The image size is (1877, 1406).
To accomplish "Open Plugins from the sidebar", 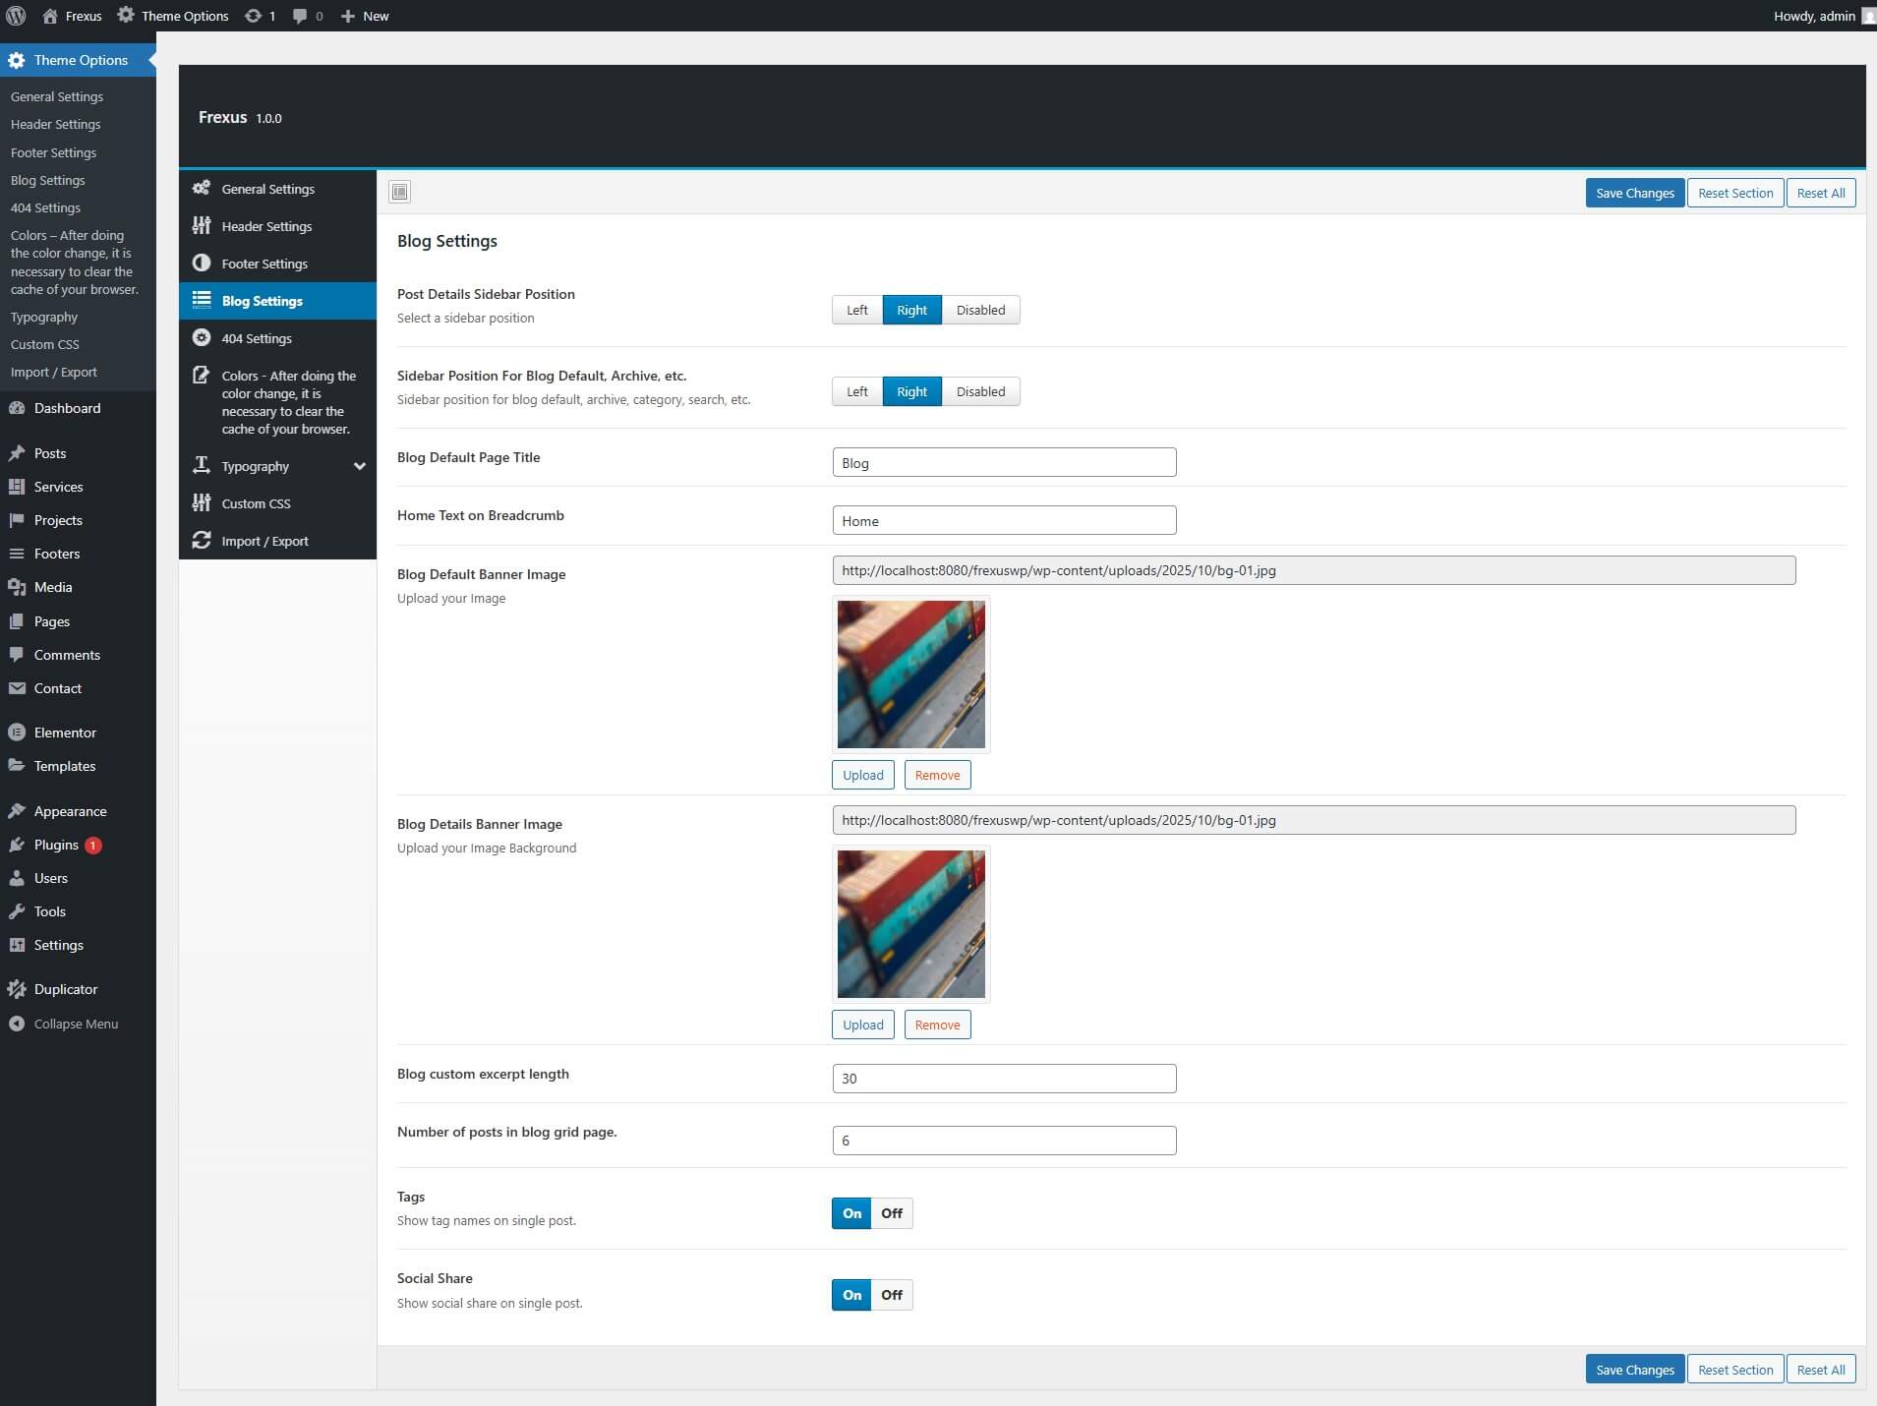I will coord(56,845).
